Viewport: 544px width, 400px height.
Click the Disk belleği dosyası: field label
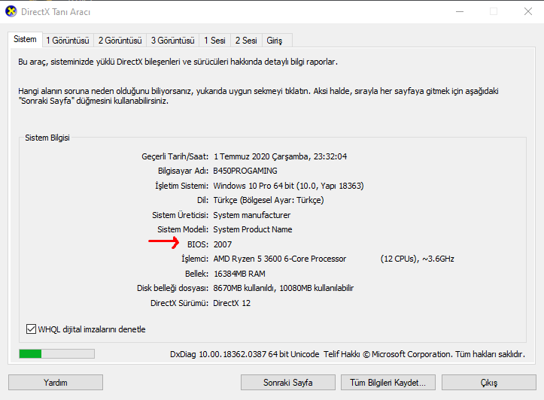tap(172, 288)
